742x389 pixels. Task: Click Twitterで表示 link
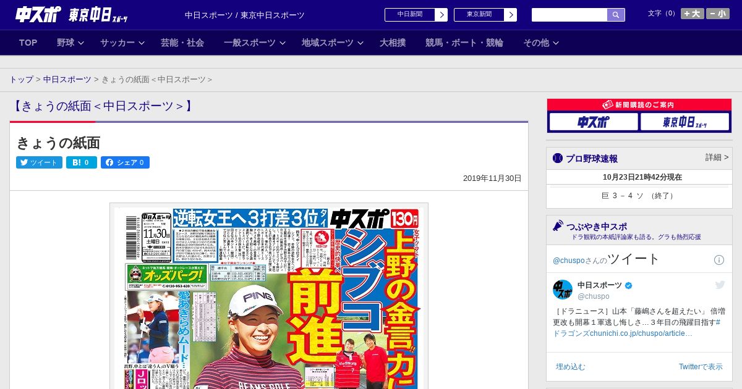pos(701,366)
